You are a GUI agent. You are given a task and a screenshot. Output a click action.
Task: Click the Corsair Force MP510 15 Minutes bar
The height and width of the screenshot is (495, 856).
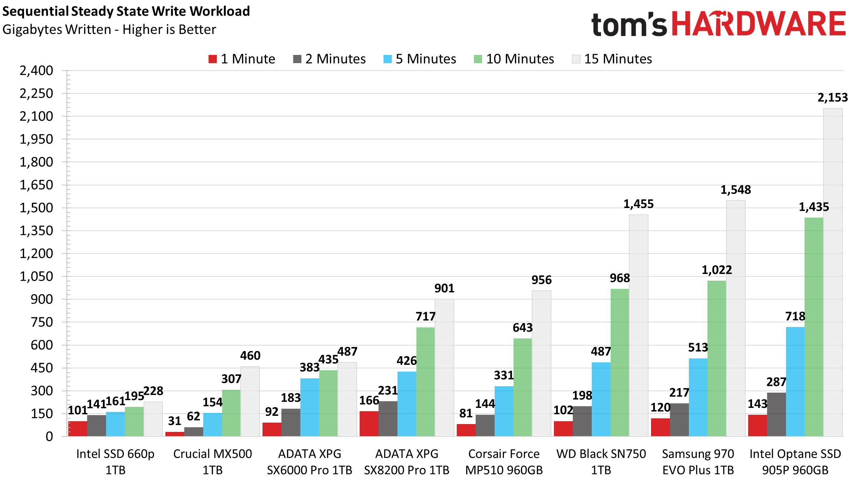541,363
